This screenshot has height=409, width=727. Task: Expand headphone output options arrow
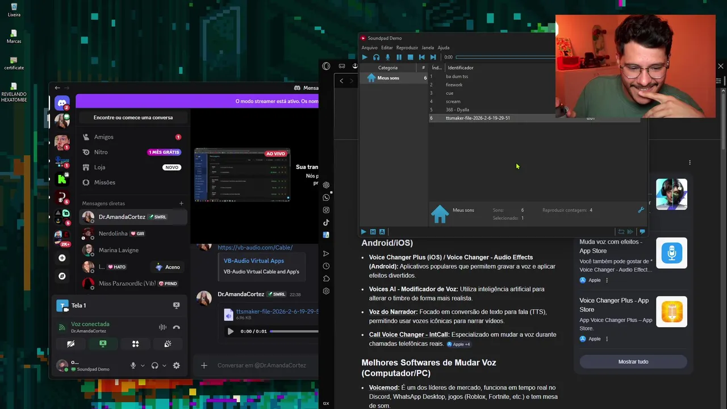[164, 366]
